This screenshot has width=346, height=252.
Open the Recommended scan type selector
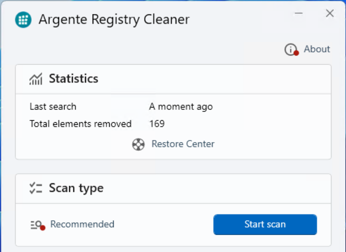click(82, 224)
